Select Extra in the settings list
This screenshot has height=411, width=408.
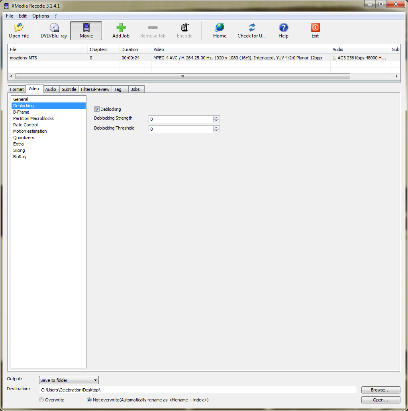pos(49,144)
